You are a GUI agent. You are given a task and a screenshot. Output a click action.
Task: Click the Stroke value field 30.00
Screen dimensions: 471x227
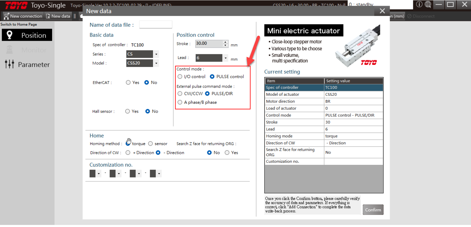coord(209,44)
